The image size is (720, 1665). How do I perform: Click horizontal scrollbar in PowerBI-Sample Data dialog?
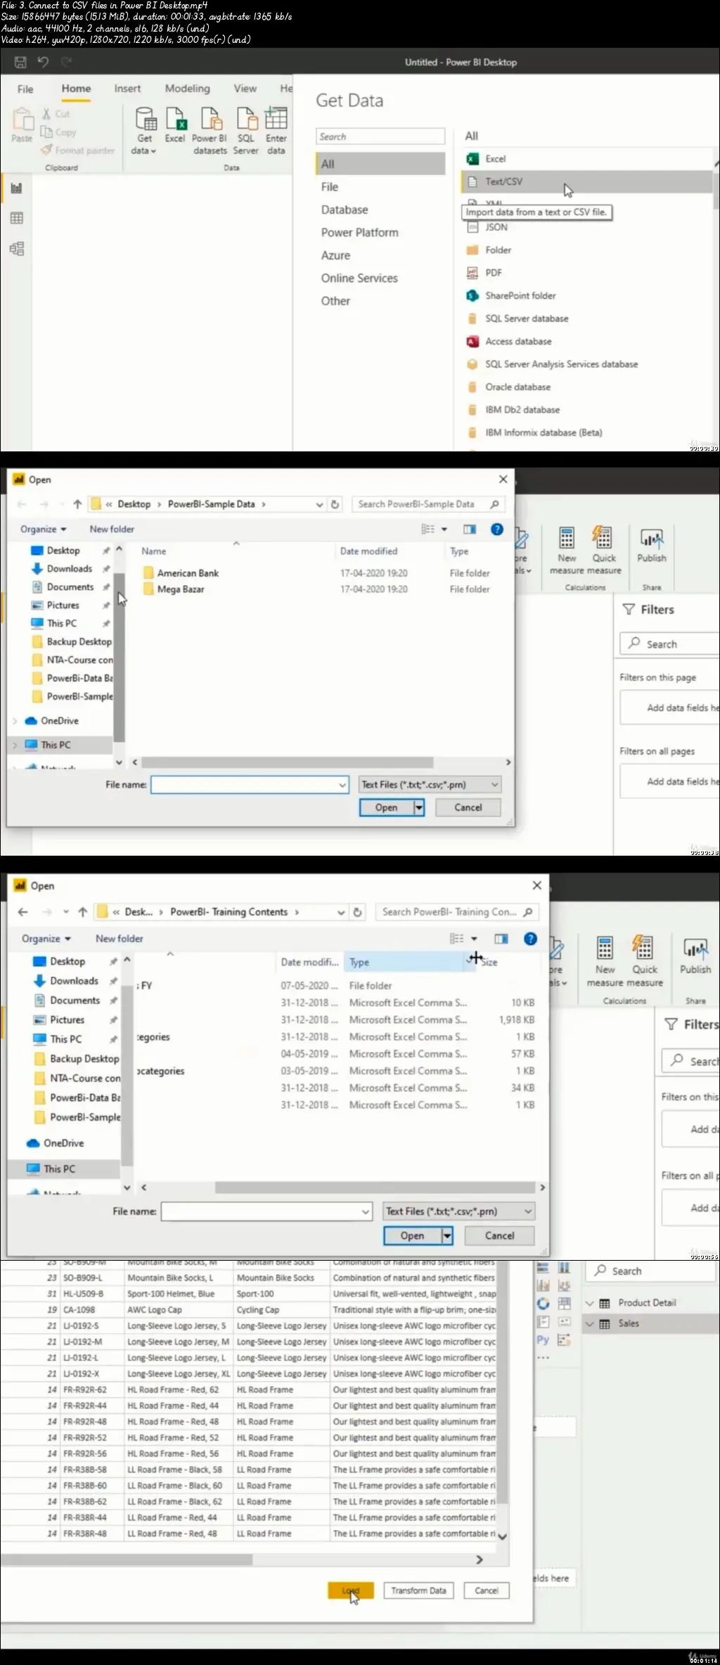(x=287, y=762)
